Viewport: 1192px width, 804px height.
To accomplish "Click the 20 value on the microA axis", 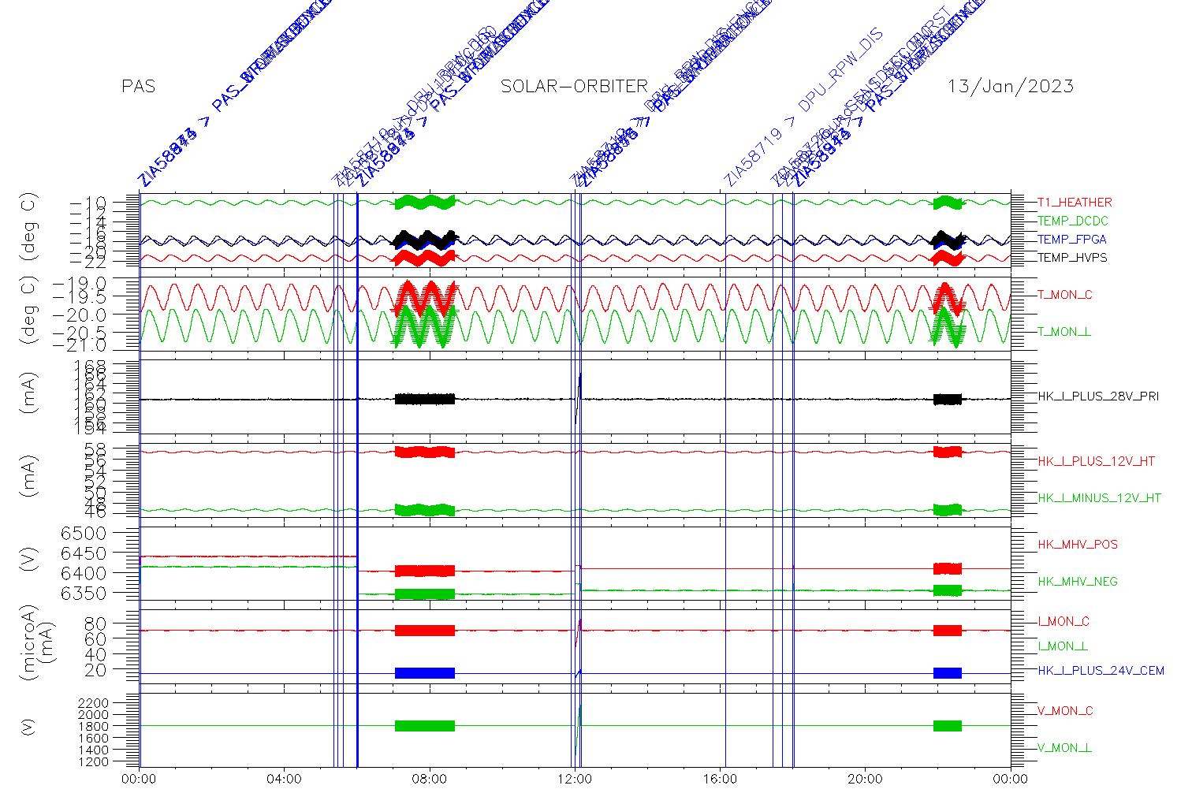I will click(x=95, y=670).
